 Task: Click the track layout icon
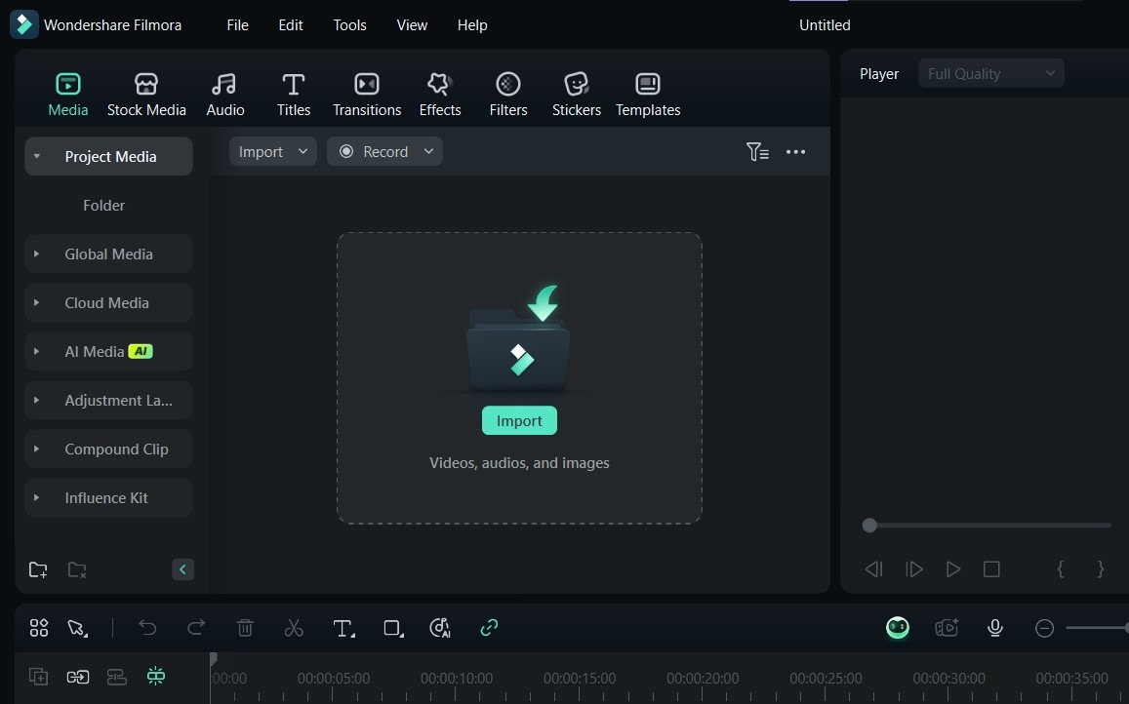coord(117,677)
